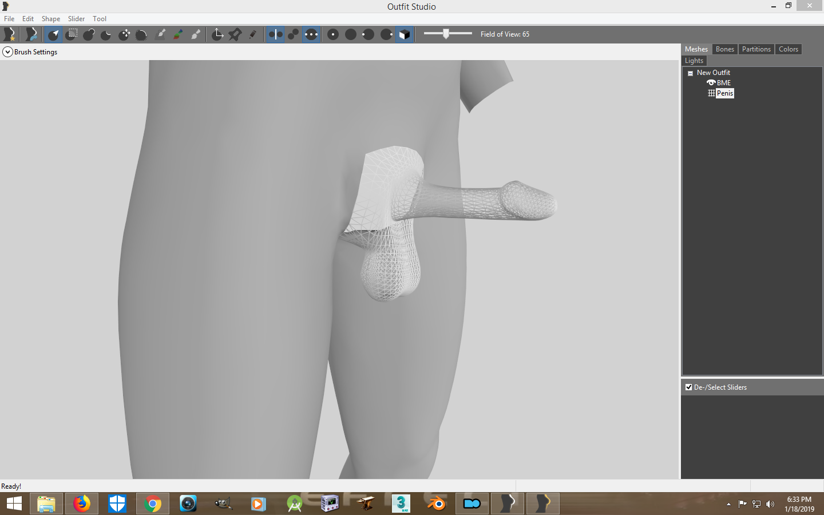
Task: Show hidden system tray icons
Action: click(x=728, y=504)
